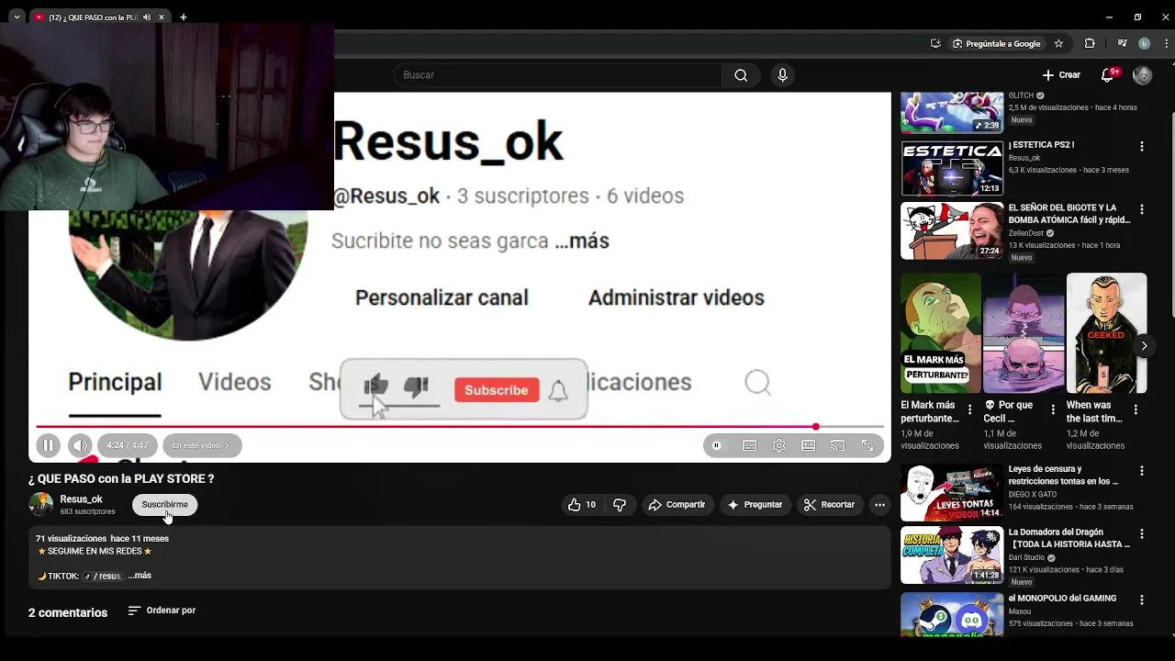Open 'el MONOPOLIO del GAMING' video title
Image resolution: width=1175 pixels, height=661 pixels.
pos(1062,599)
